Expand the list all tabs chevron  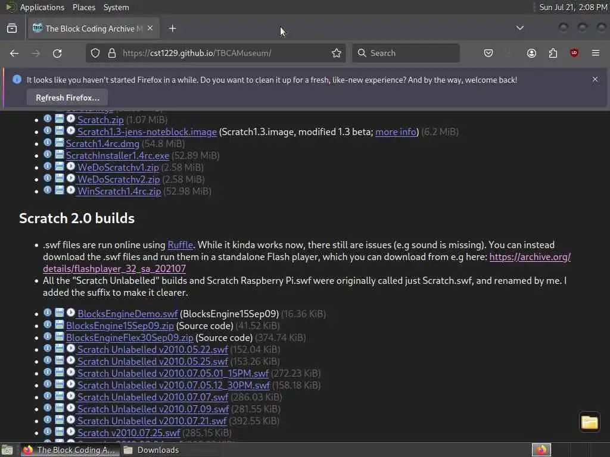519,28
